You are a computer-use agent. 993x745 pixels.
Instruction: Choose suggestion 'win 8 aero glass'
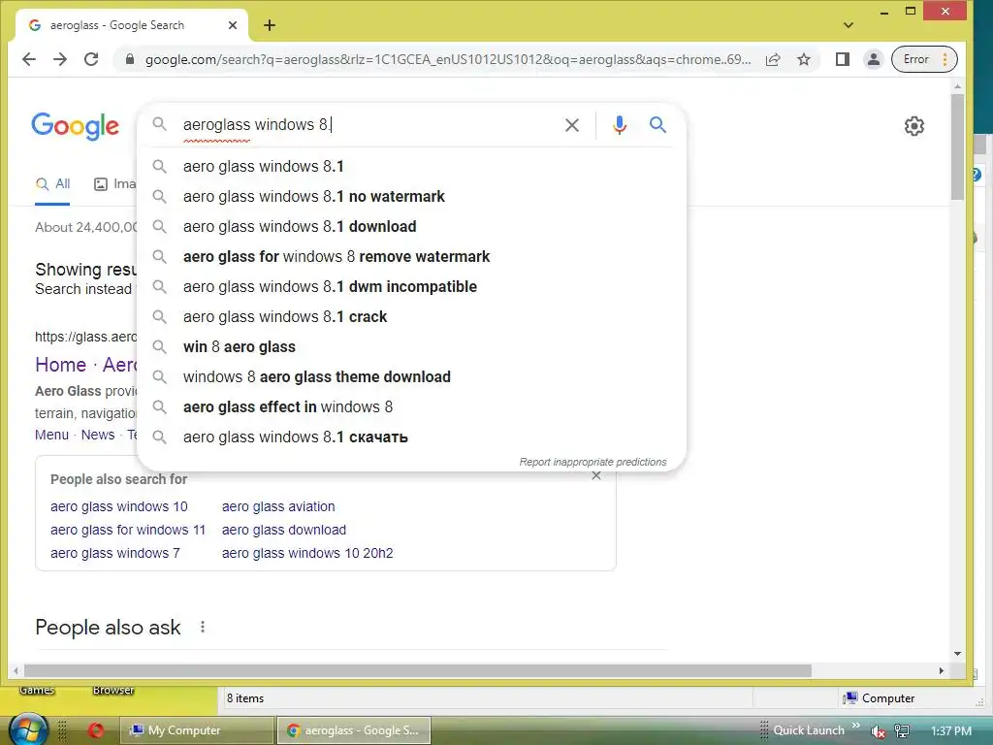tap(411, 347)
